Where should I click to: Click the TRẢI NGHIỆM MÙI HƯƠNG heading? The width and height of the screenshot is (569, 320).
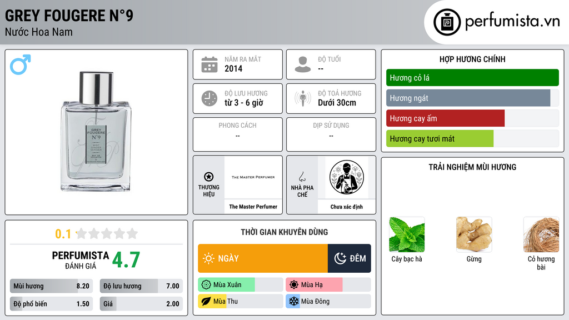472,167
